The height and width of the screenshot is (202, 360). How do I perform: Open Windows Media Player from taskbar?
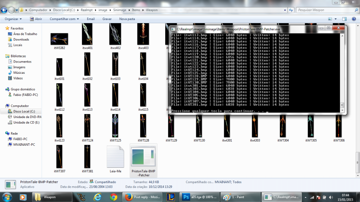point(23,197)
